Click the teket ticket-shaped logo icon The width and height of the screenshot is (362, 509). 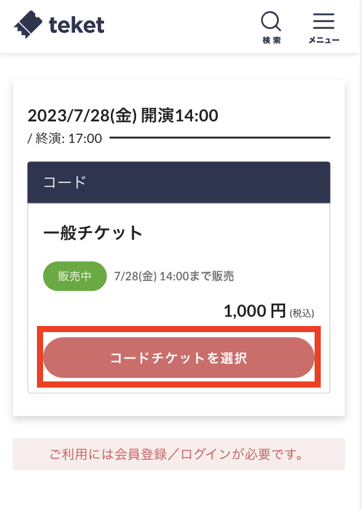click(28, 25)
